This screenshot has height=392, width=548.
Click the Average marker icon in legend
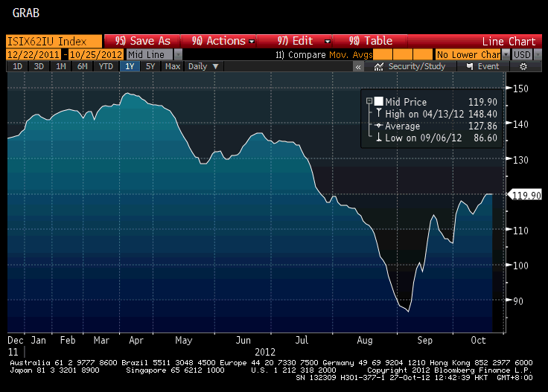pos(379,126)
